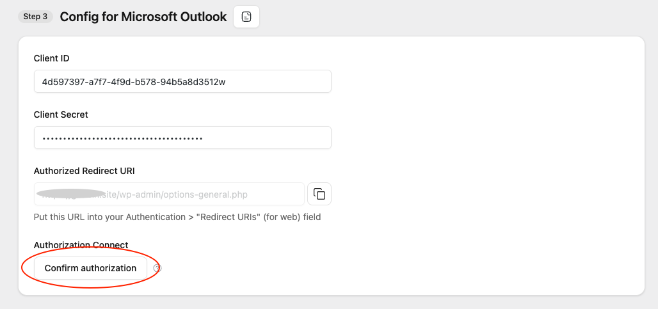The height and width of the screenshot is (309, 658).
Task: Click the Authorized Redirect URI label
Action: (x=84, y=171)
